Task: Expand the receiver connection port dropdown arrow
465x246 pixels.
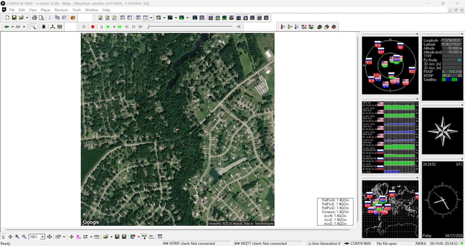Action: click(13, 27)
